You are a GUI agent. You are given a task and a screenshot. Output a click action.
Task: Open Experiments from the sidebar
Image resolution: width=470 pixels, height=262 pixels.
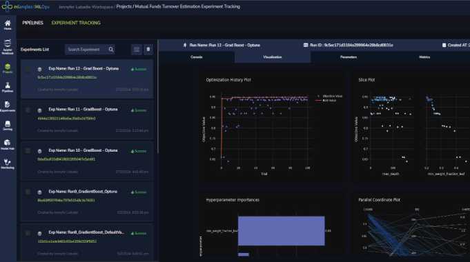tap(8, 107)
